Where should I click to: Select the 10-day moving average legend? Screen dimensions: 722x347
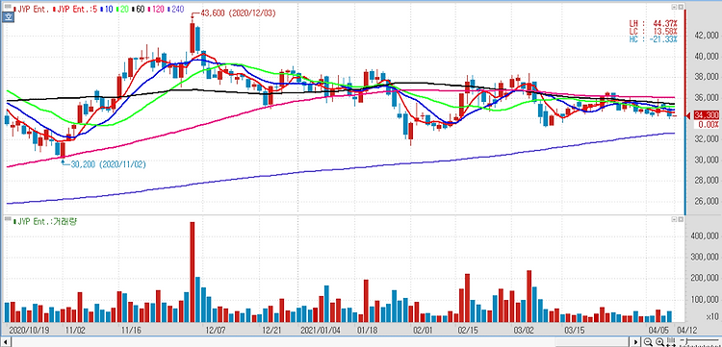pos(107,10)
